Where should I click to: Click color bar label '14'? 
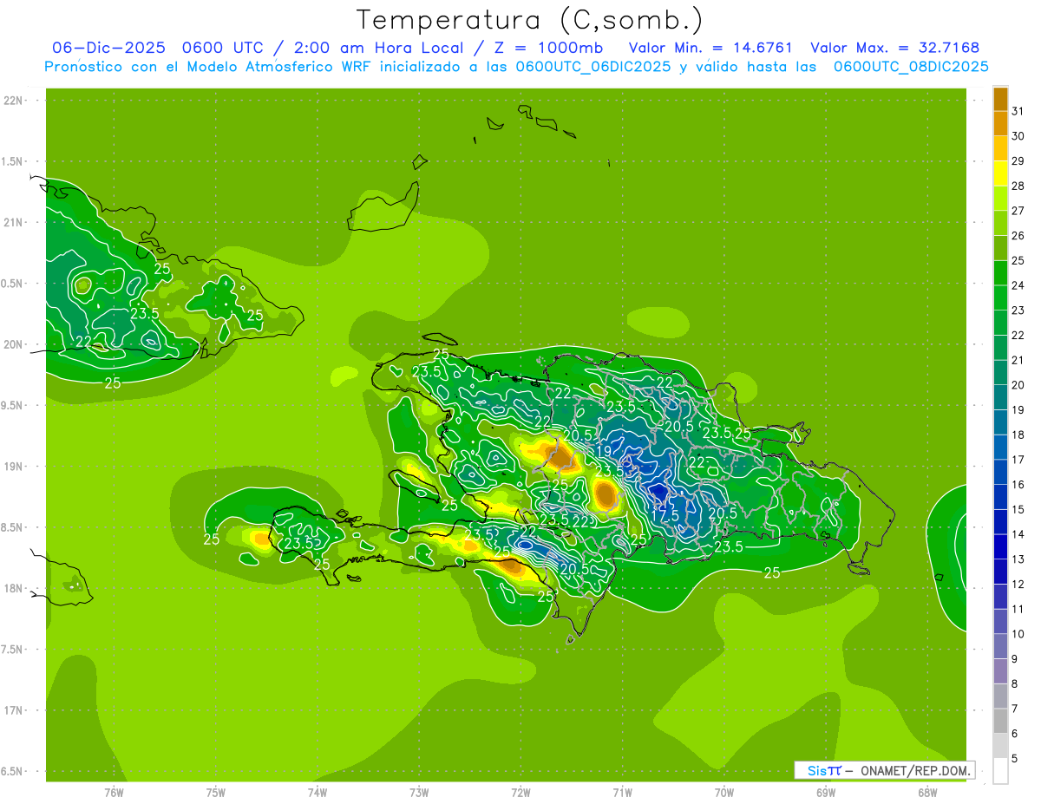point(1018,534)
